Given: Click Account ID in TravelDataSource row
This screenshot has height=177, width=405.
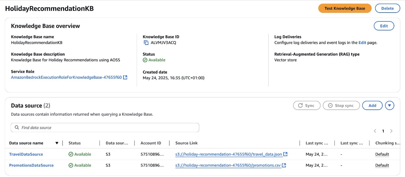Looking at the screenshot, I should (152, 154).
